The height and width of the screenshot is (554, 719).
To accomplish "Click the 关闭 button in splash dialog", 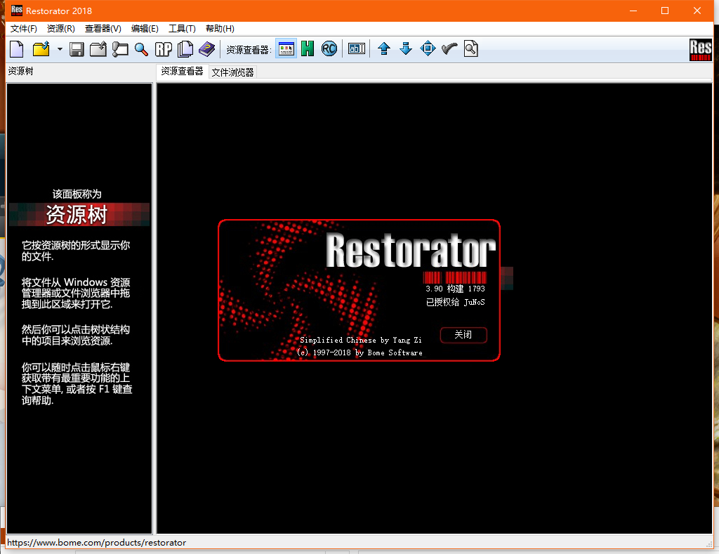I will click(x=463, y=335).
